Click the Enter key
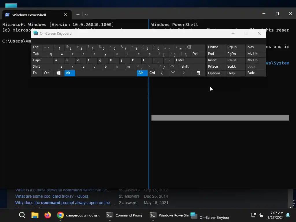Viewport: 296px width, 222px height. 190,60
